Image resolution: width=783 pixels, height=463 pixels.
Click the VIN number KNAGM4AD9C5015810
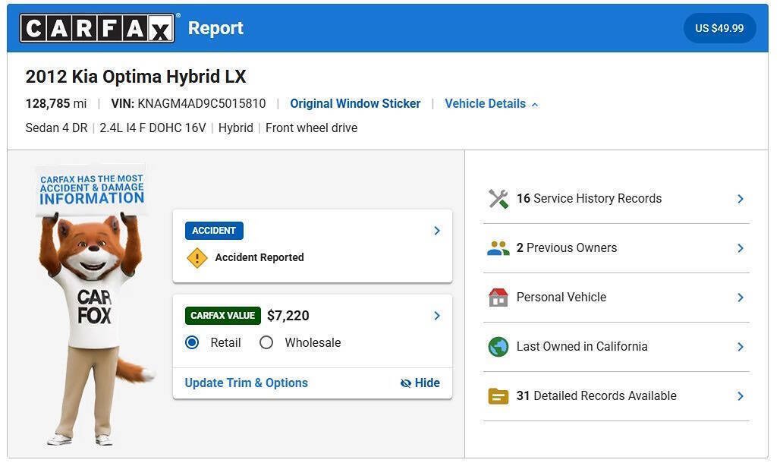click(202, 103)
